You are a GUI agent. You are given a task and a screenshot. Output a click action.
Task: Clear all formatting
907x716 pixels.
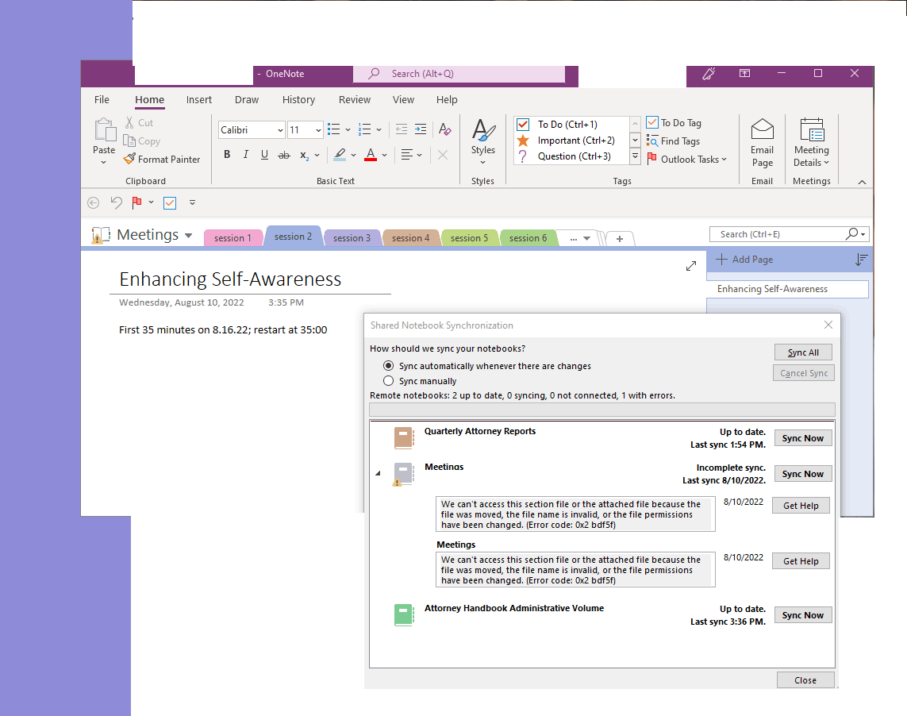point(445,129)
